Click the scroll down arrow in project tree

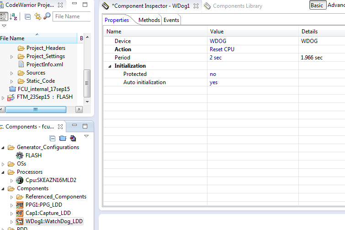click(x=87, y=102)
